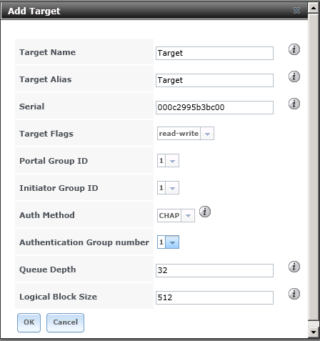Click Logical Block Size info icon

tap(294, 294)
